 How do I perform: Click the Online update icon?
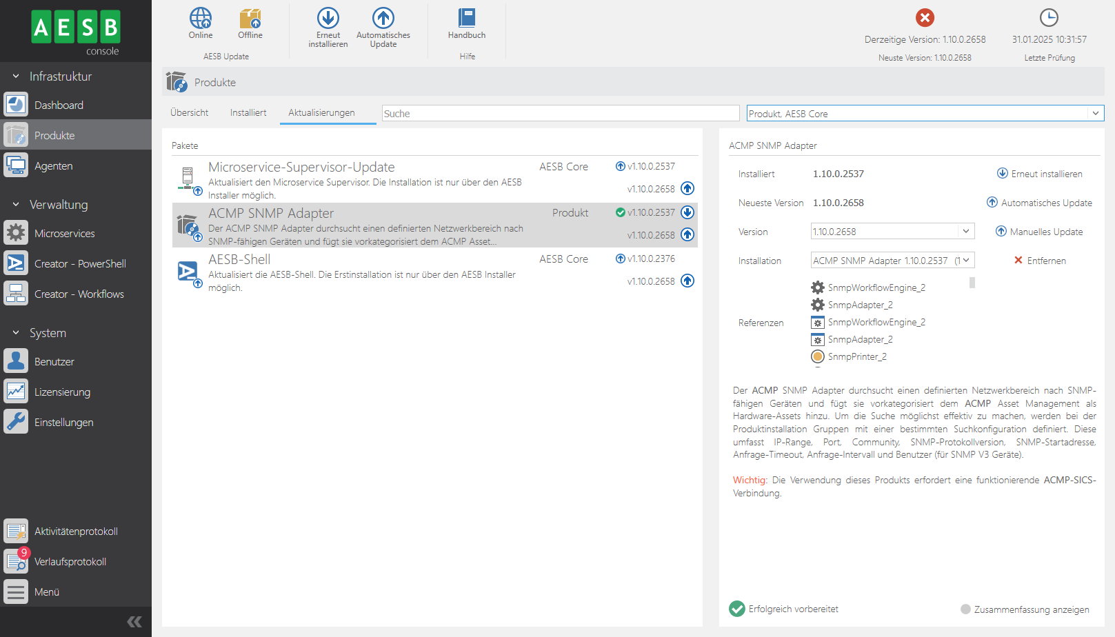click(201, 19)
